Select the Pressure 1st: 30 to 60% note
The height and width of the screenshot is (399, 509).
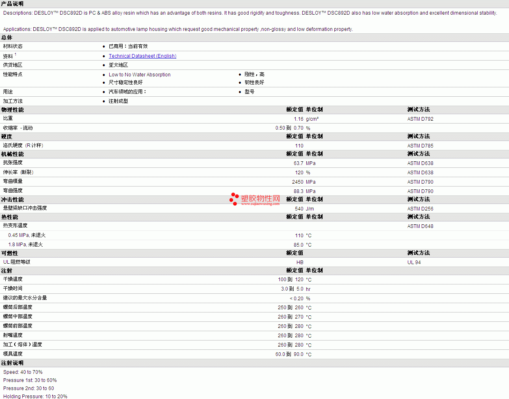click(x=30, y=380)
